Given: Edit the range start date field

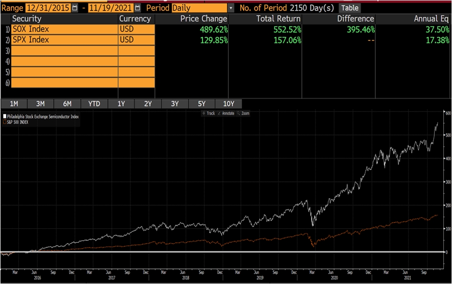Looking at the screenshot, I should (x=48, y=8).
